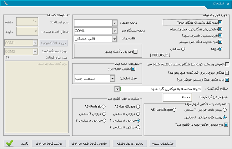Click the wrench icon in the title bar
The image size is (232, 149).
4,3
